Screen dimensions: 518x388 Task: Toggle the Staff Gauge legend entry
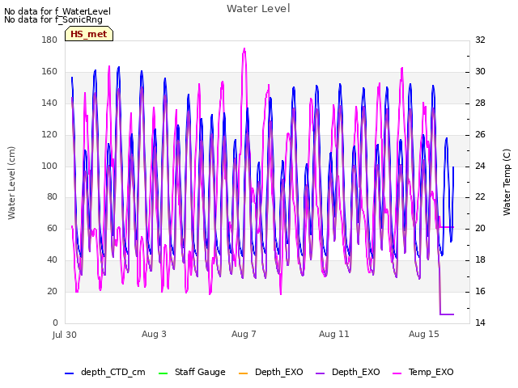tap(192, 372)
